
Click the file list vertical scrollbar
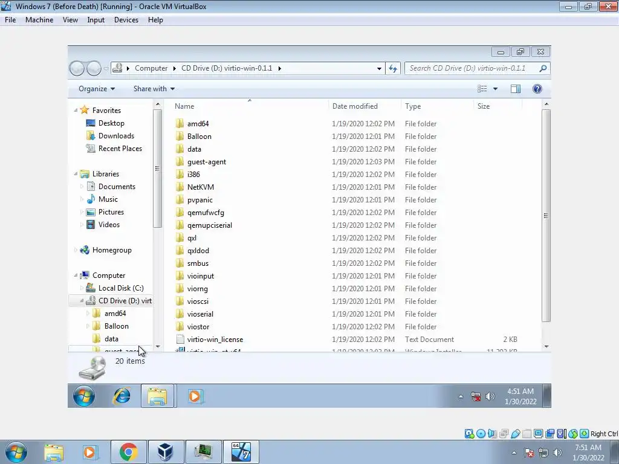tap(546, 216)
